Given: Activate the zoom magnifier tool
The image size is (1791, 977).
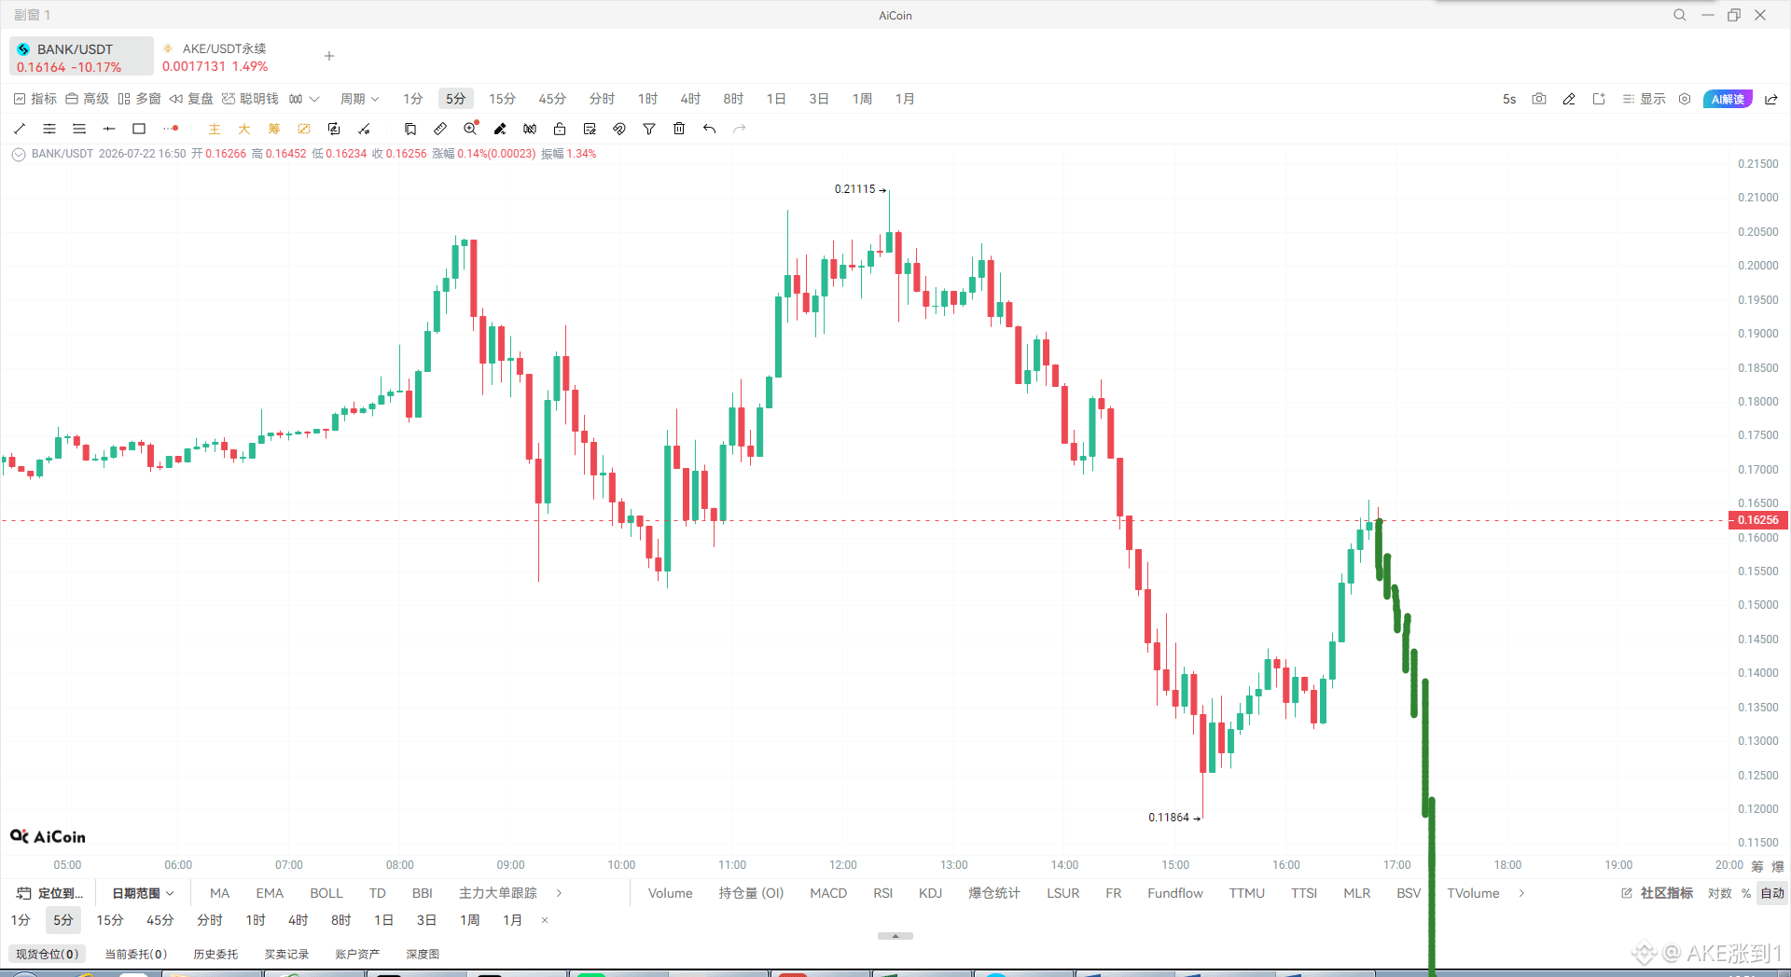Looking at the screenshot, I should (x=471, y=129).
